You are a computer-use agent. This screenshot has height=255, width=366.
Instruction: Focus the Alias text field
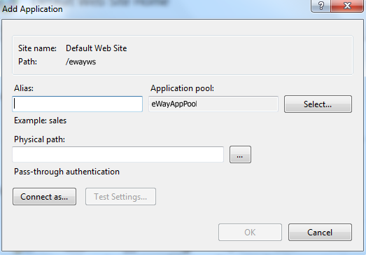(77, 104)
